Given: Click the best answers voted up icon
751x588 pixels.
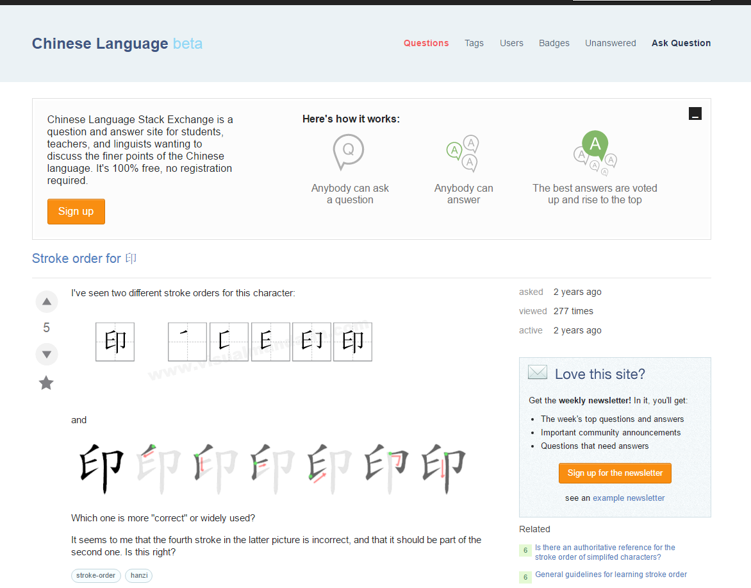Looking at the screenshot, I should click(x=595, y=153).
